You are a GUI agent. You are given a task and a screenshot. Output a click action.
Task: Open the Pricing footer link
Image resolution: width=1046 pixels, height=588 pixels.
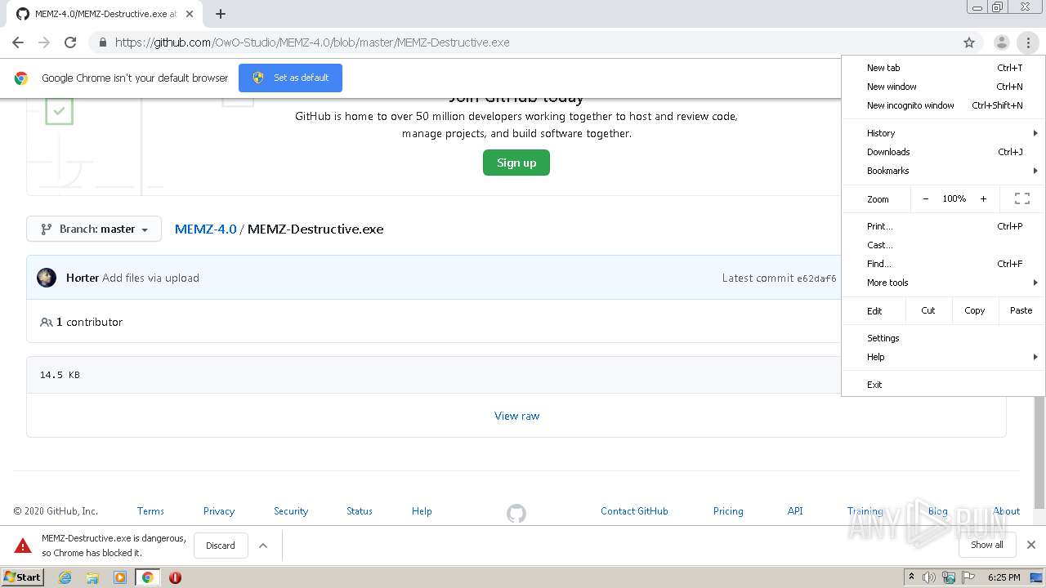coord(728,511)
